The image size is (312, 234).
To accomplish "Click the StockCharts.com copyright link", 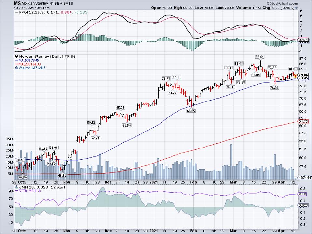I will coord(282,3).
